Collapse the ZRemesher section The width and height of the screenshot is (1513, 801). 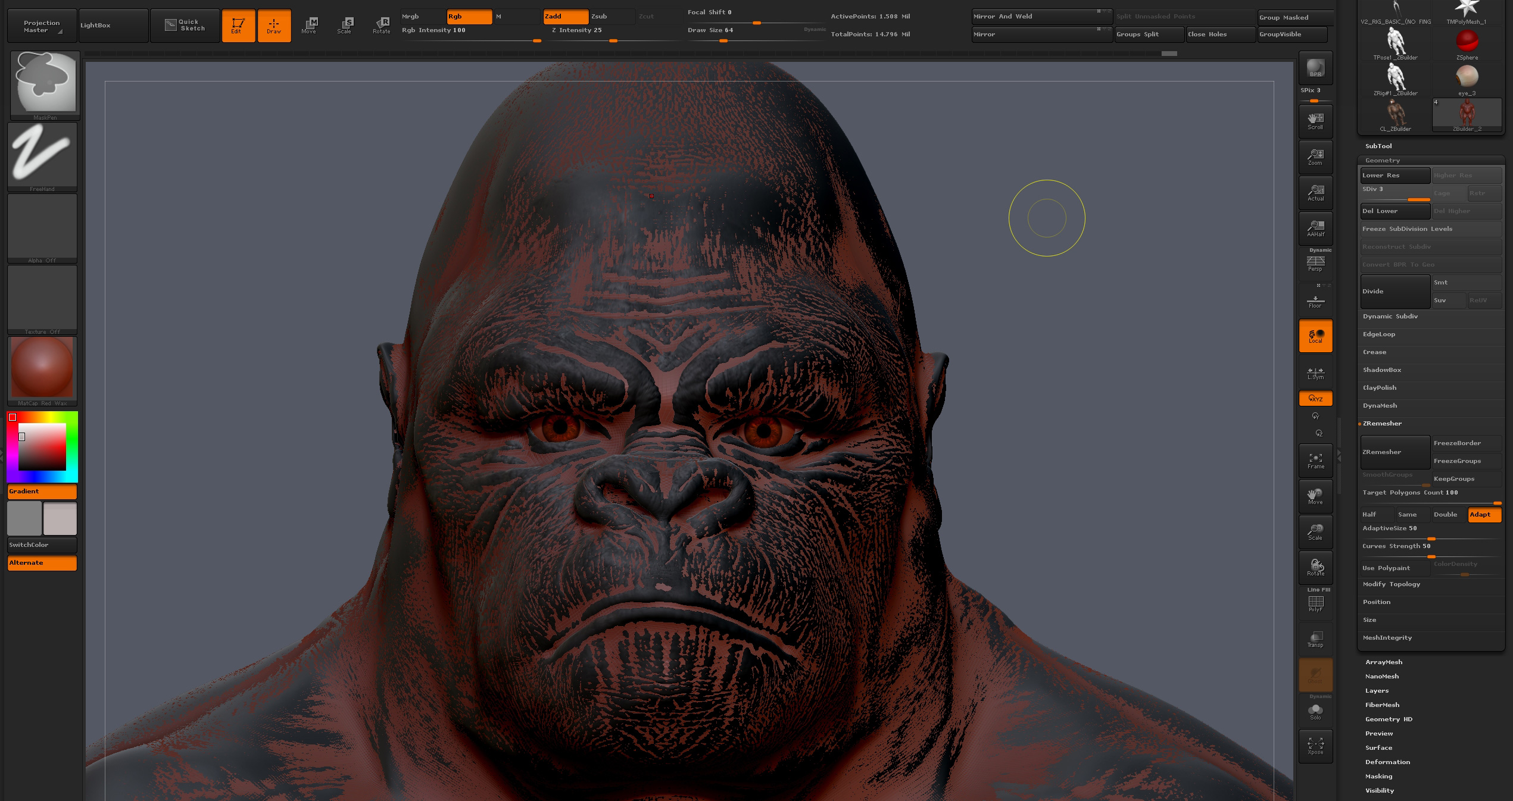point(1382,424)
